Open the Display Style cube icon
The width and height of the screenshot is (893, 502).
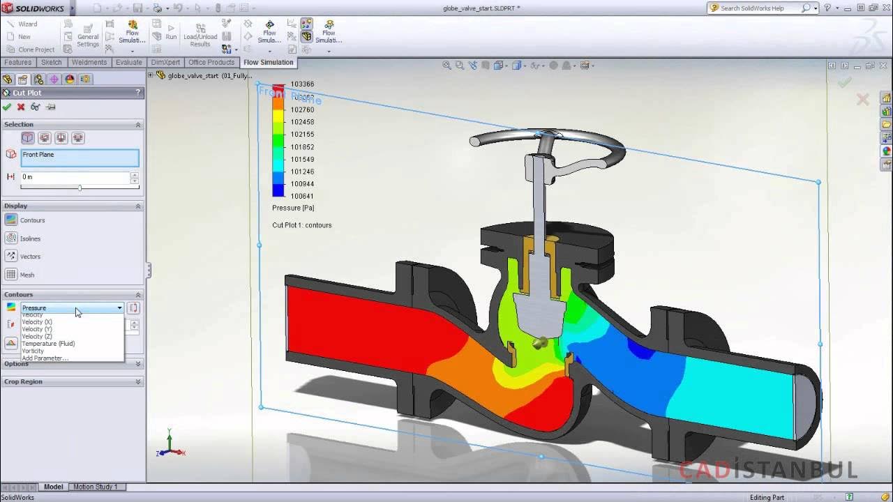click(517, 65)
